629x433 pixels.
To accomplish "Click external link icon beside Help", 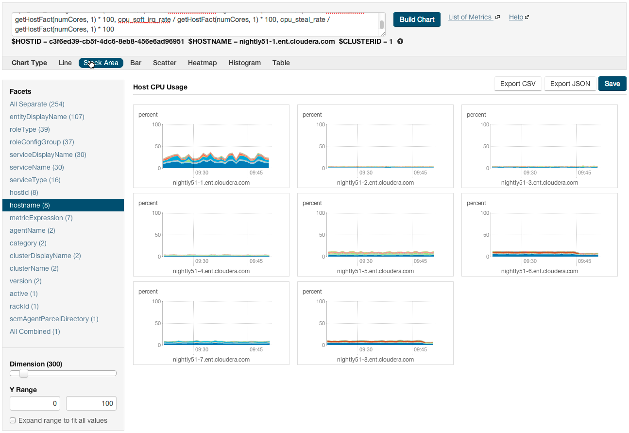I will [x=527, y=17].
